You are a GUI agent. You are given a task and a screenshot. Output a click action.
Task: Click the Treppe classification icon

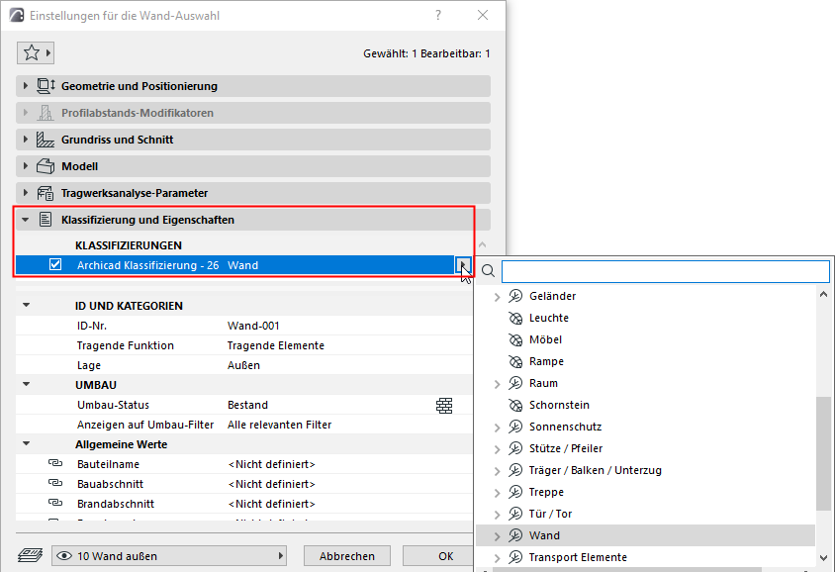click(x=515, y=492)
